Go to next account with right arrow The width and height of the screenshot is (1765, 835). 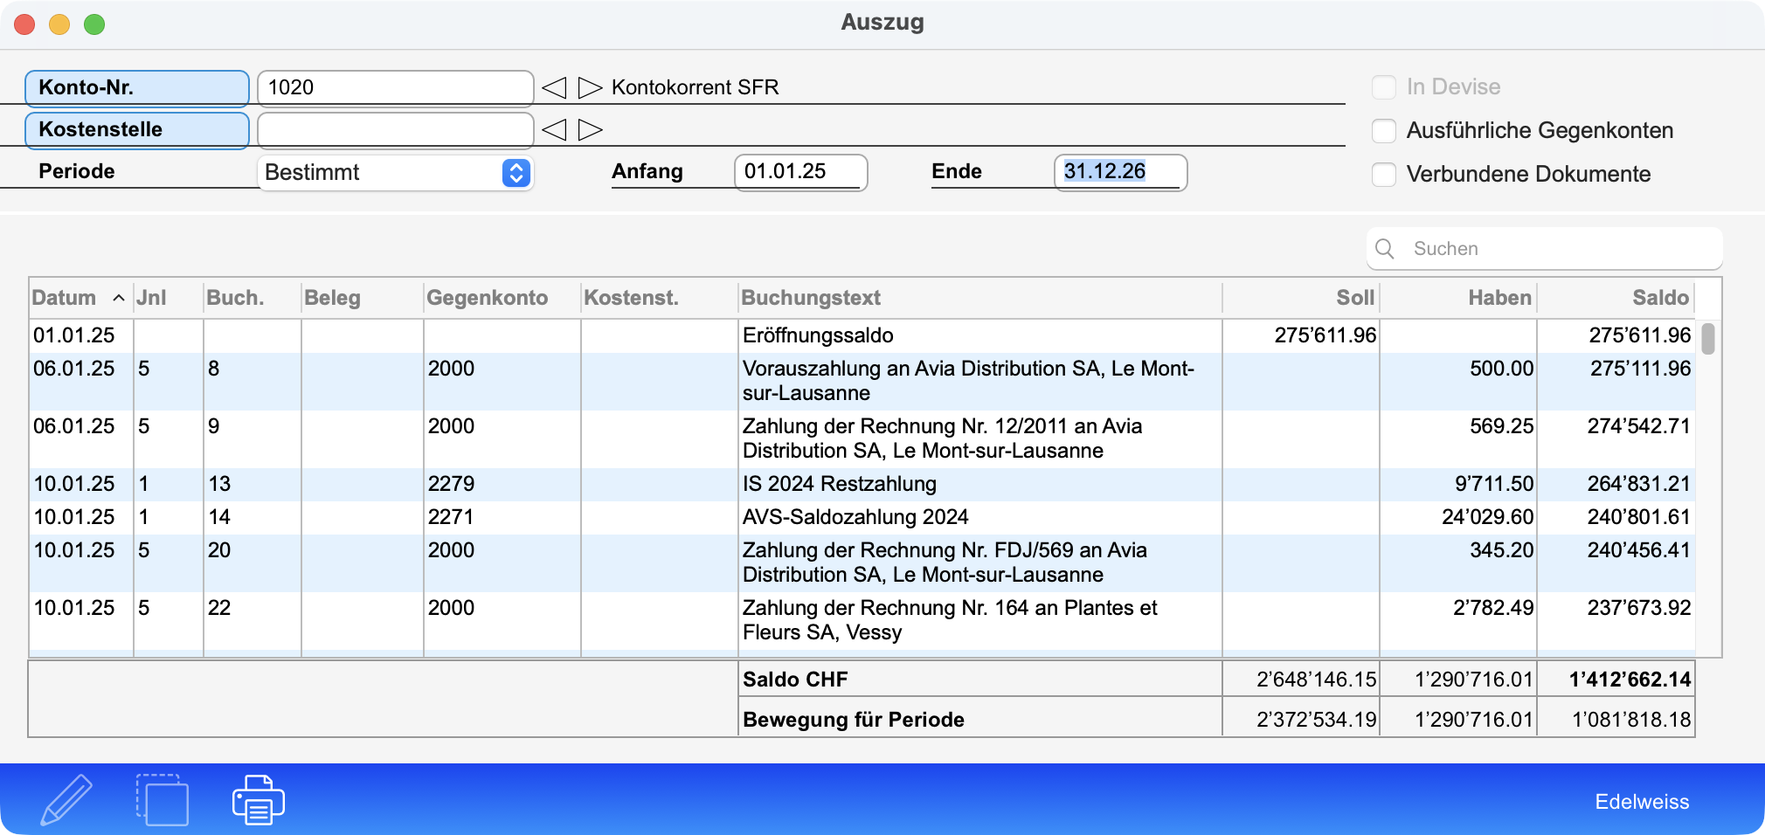click(591, 87)
